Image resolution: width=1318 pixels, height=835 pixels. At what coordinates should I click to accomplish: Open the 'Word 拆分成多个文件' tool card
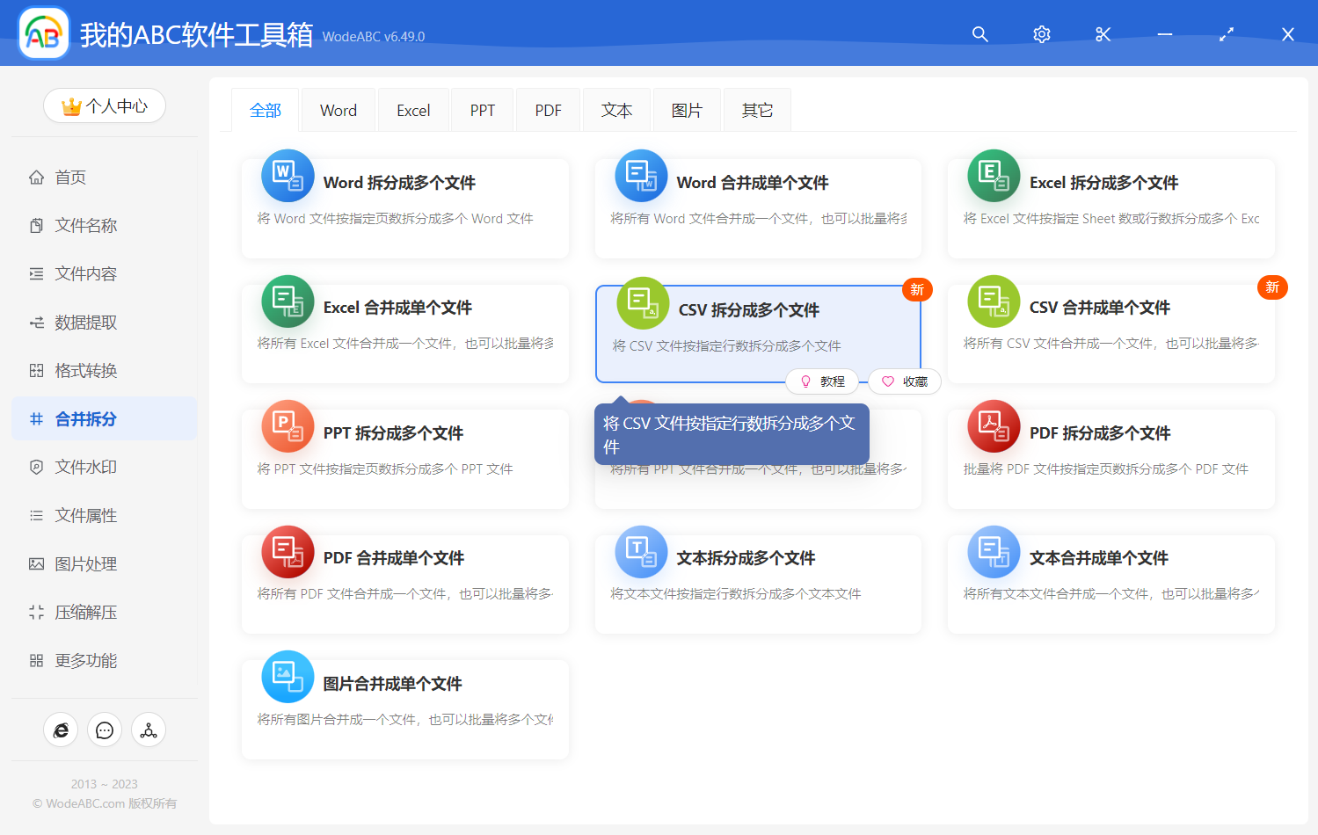pos(404,208)
